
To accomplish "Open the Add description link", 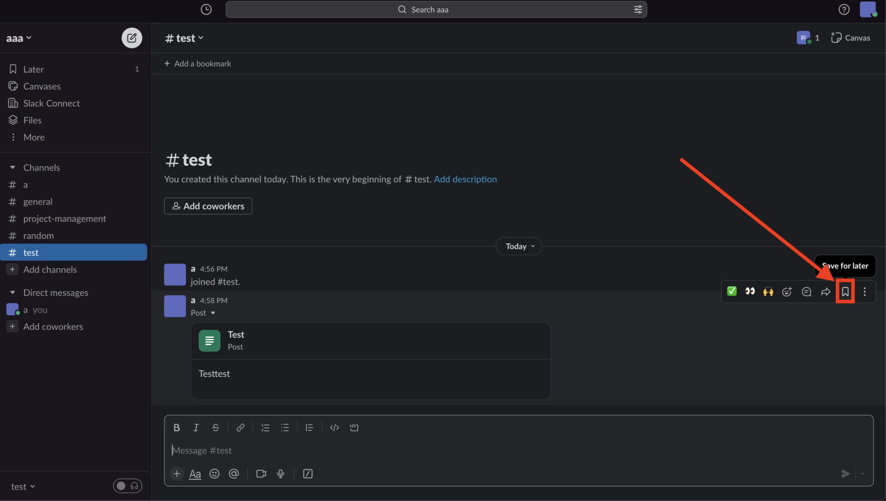I will (465, 179).
